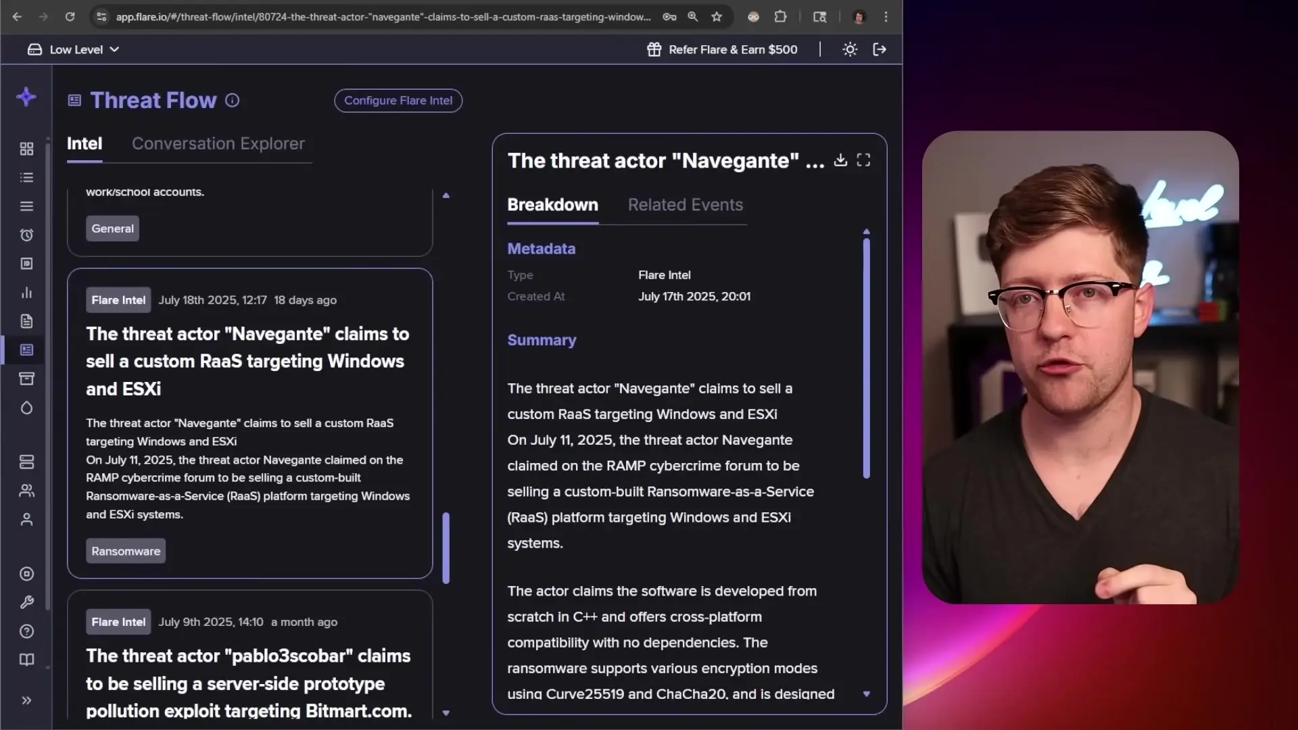1298x730 pixels.
Task: Open the dashboard grid icon in sidebar
Action: 26,149
